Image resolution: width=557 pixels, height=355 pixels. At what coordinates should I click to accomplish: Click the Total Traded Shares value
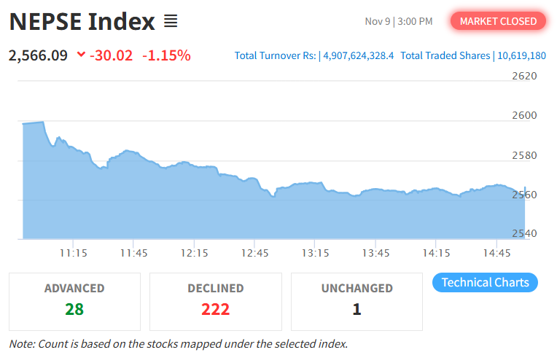[521, 56]
